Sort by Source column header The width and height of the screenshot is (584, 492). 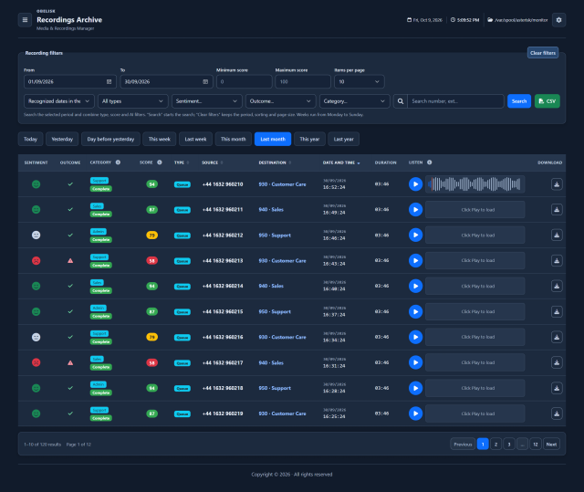tap(213, 162)
